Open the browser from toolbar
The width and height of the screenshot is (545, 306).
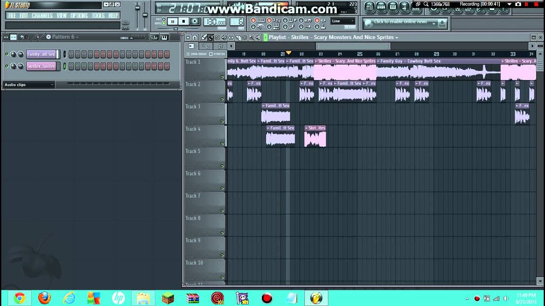coord(404,7)
